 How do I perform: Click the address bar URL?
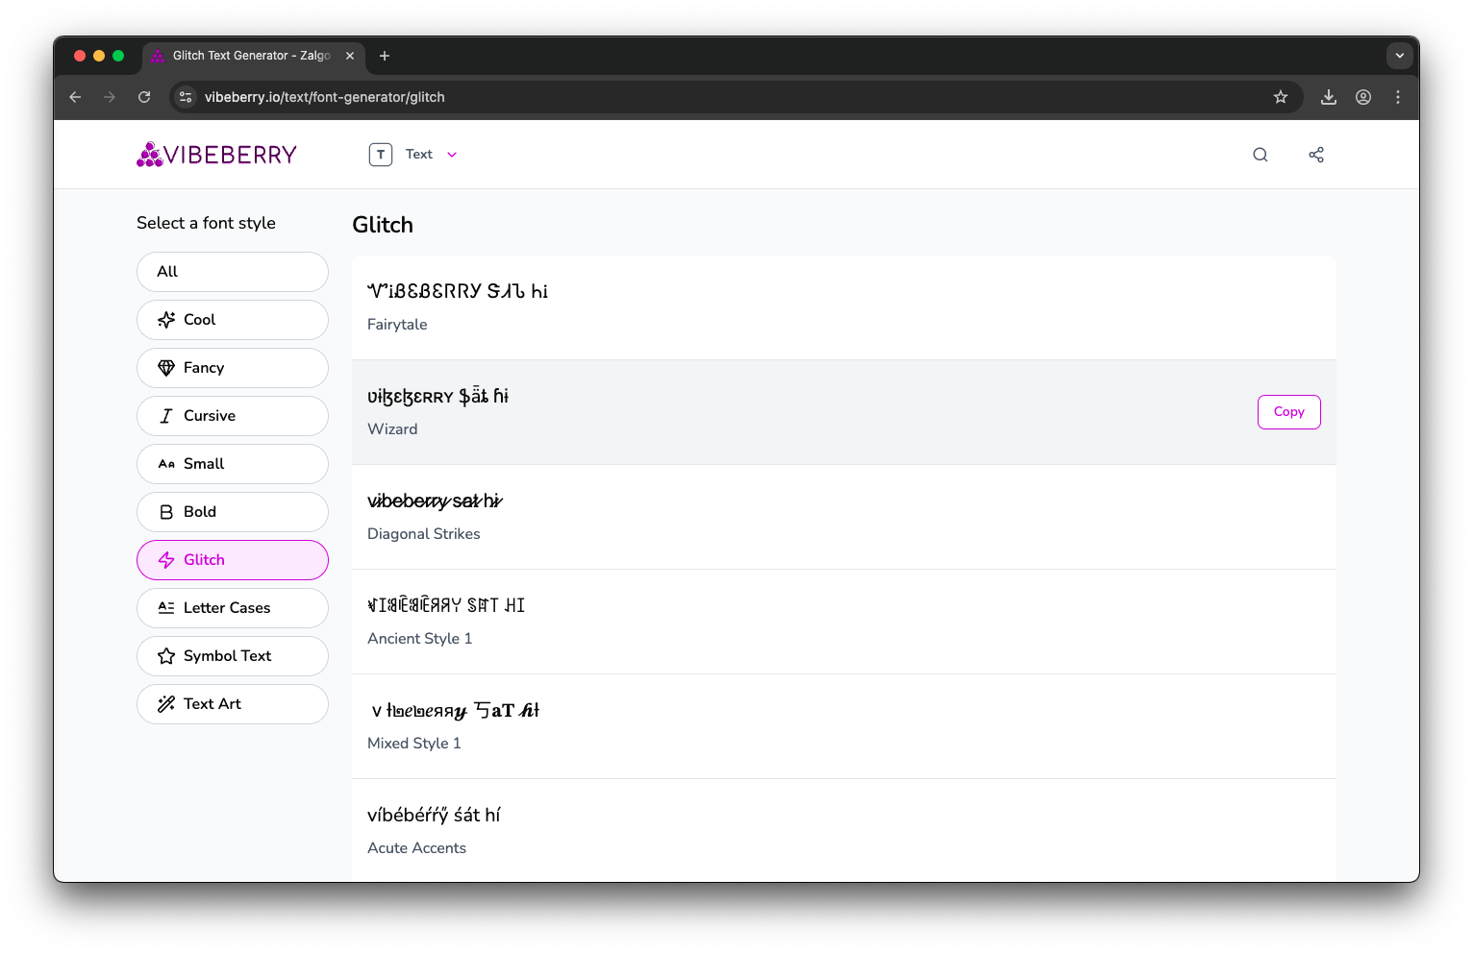[x=324, y=96]
